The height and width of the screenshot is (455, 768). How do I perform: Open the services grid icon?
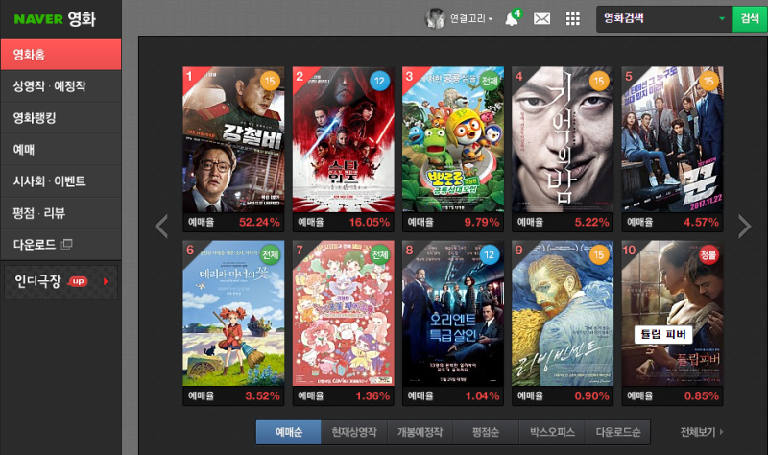pos(572,19)
